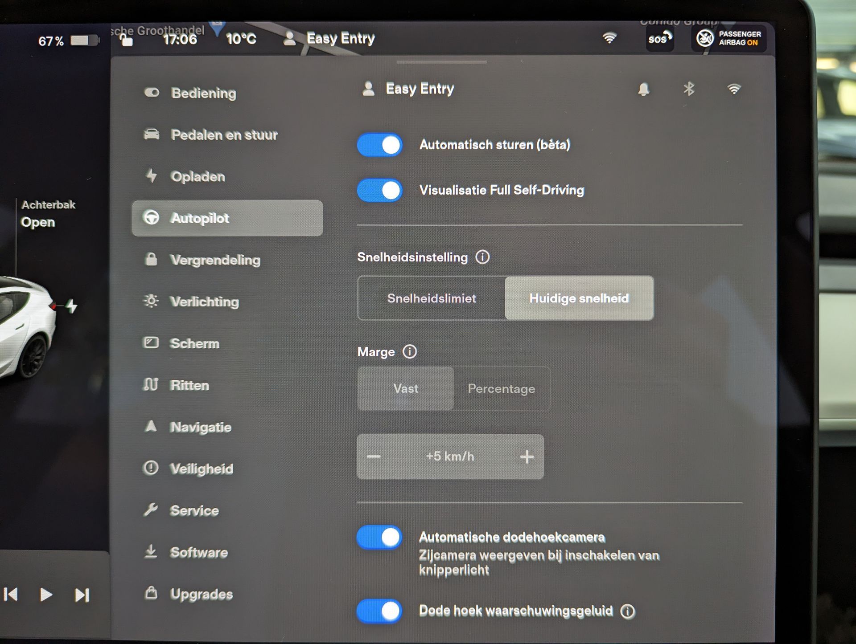Turn off Visualisatie Full Self-Driving toggle
856x644 pixels.
click(380, 191)
